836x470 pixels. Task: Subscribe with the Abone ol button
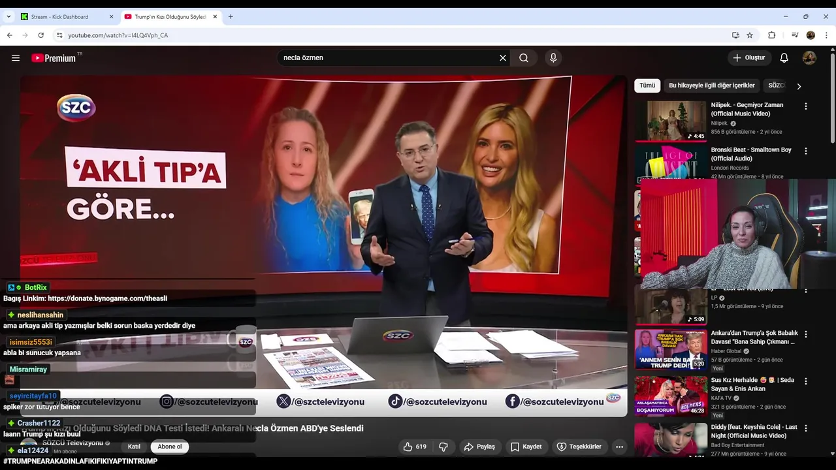[x=170, y=446]
